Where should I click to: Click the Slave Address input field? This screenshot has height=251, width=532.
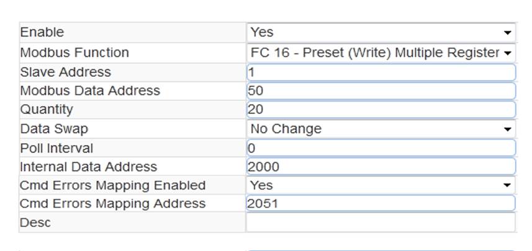pyautogui.click(x=381, y=72)
